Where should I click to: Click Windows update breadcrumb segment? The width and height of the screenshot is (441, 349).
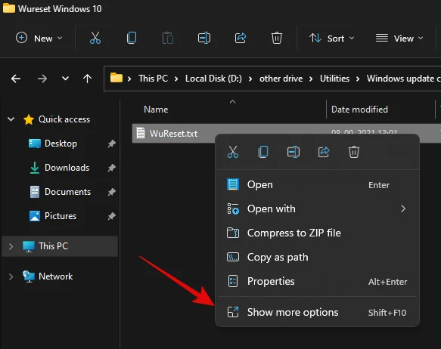point(404,79)
